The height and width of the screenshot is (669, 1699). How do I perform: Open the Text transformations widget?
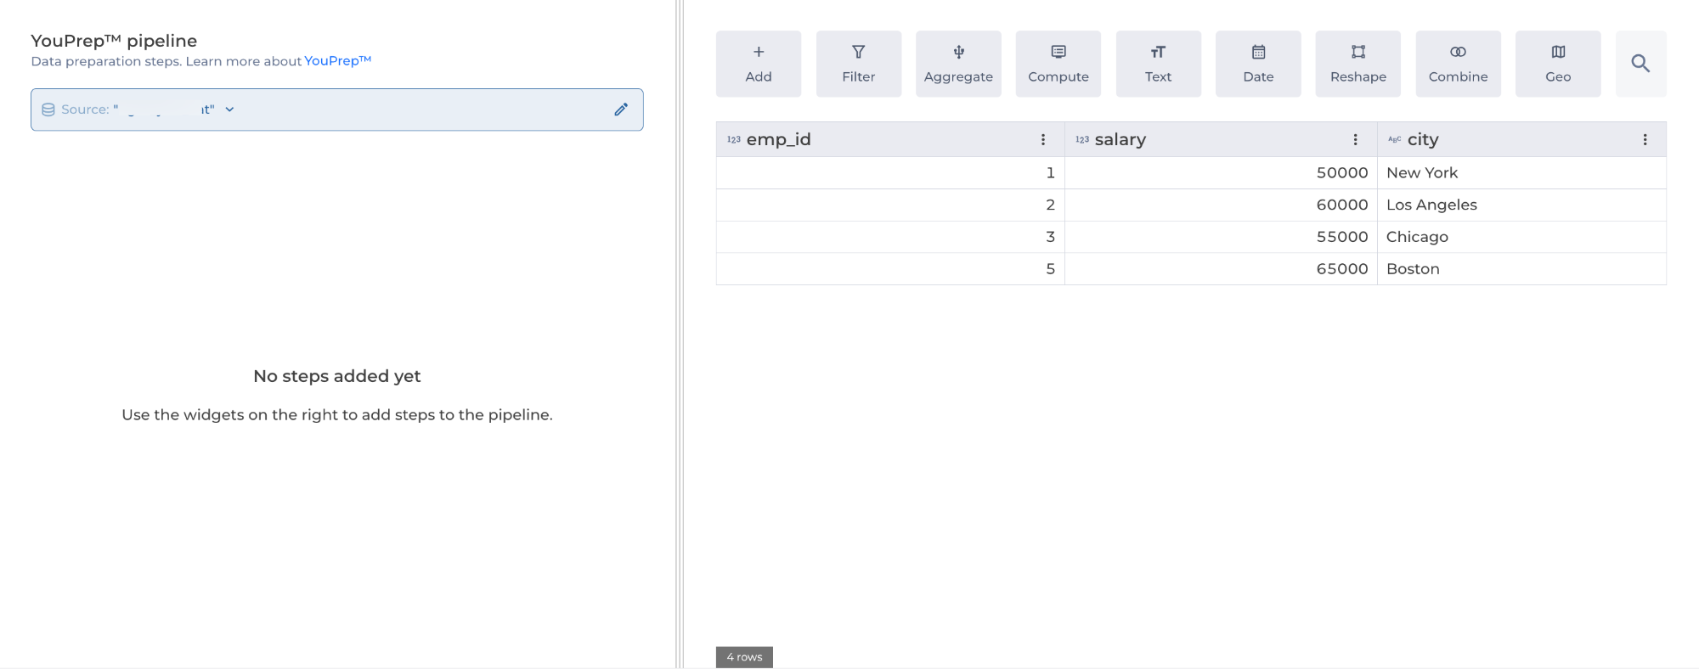tap(1158, 64)
